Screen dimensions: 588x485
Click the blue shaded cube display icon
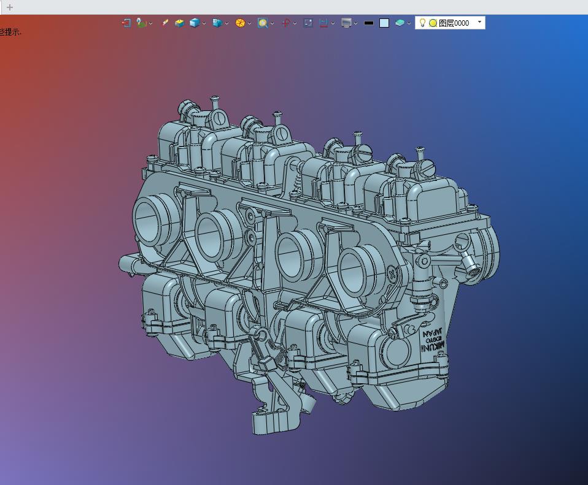pyautogui.click(x=194, y=23)
